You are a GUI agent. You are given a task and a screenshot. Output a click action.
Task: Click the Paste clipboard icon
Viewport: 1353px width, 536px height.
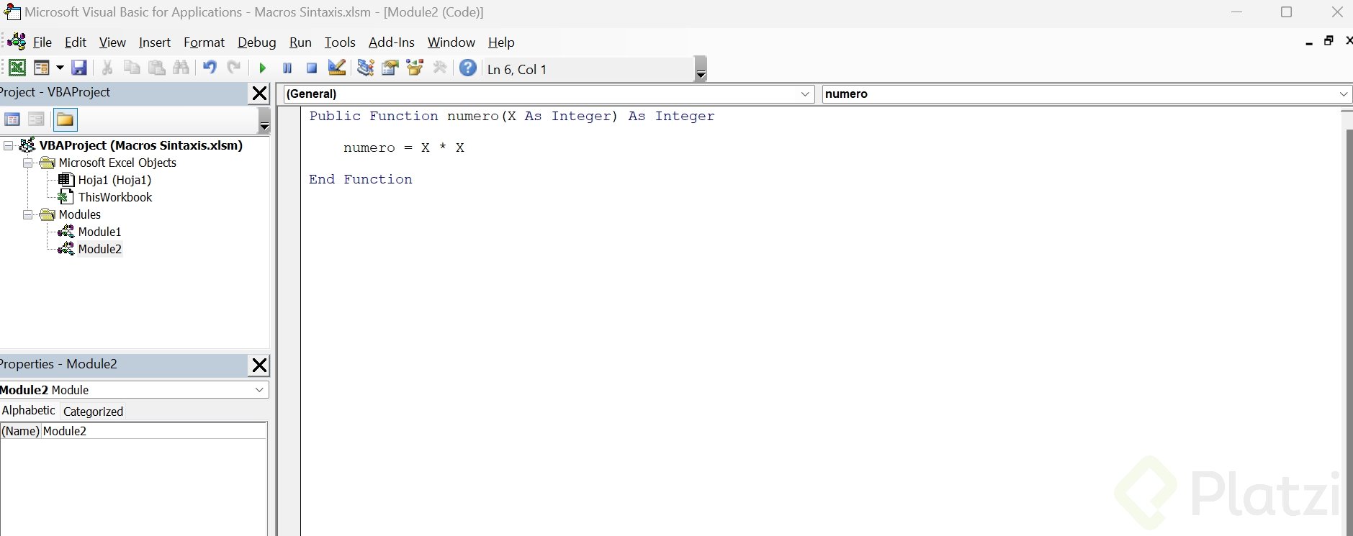(x=156, y=68)
